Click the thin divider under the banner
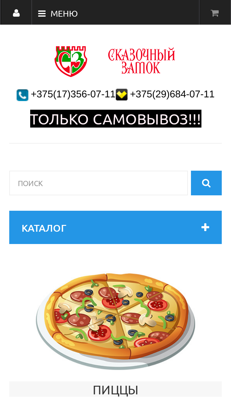Screen dimensions: 231x411 pyautogui.click(x=115, y=143)
